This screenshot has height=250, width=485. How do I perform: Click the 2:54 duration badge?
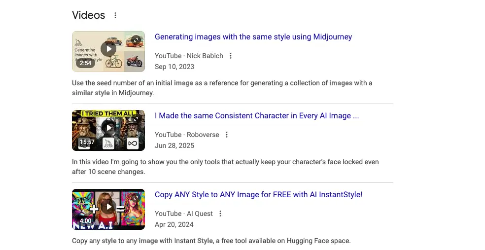click(86, 63)
